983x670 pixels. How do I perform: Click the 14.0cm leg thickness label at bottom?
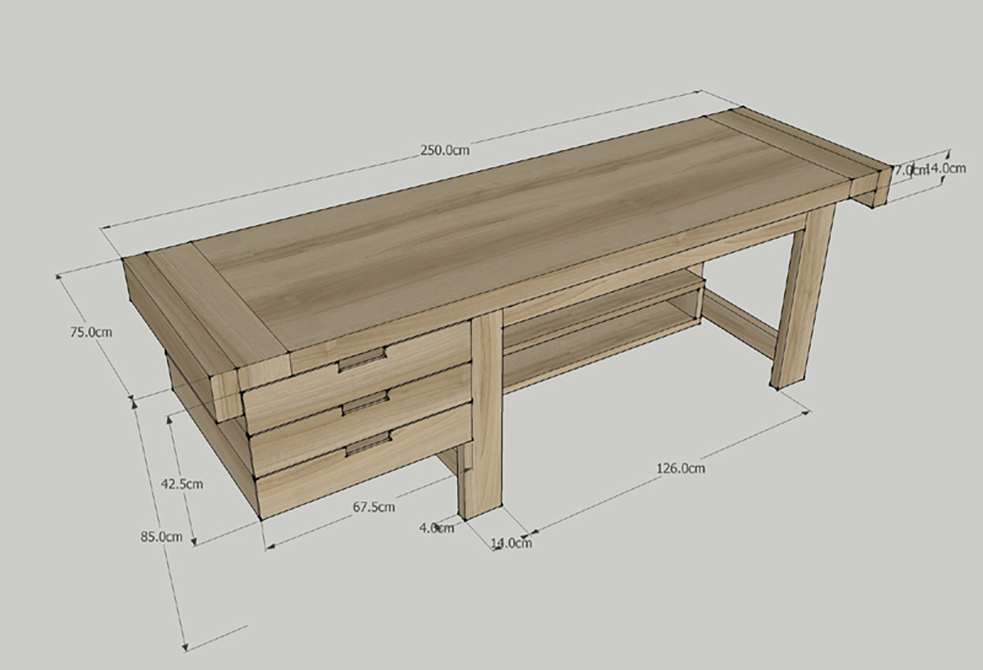[511, 542]
